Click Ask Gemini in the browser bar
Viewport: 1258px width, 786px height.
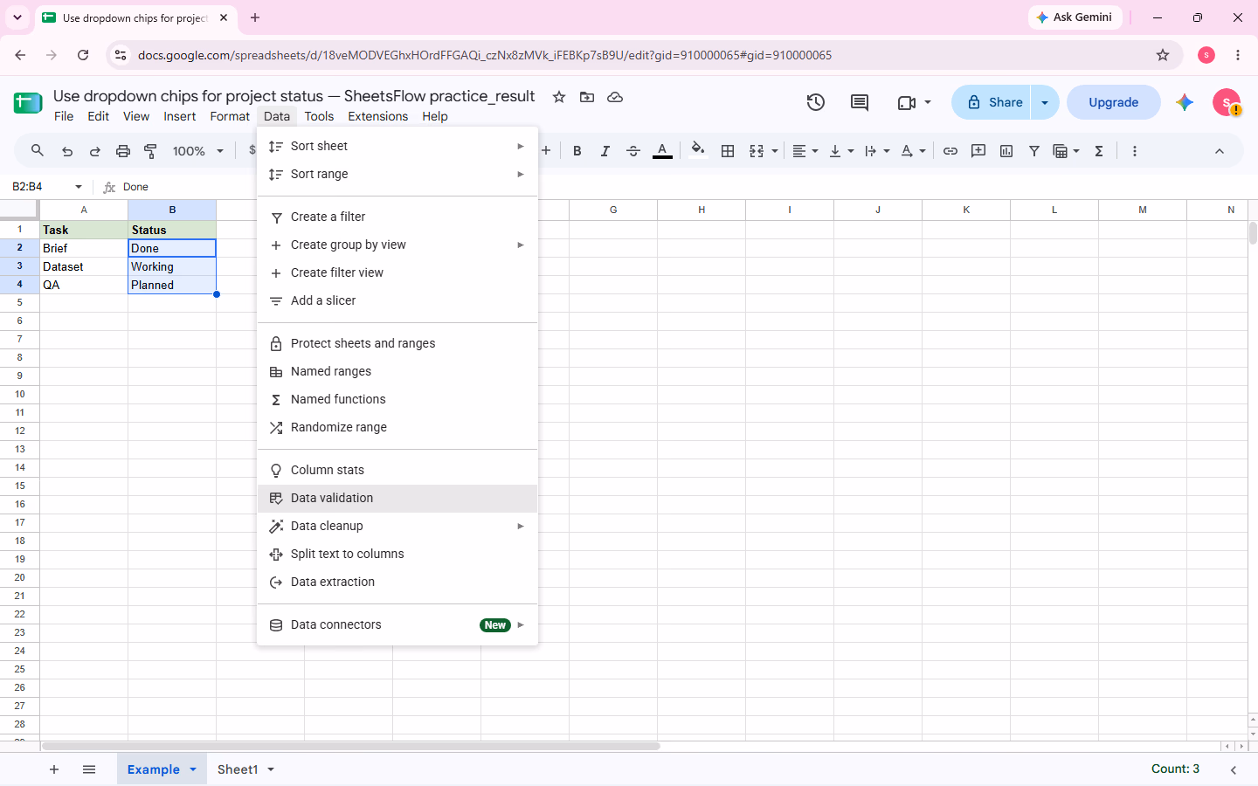click(1075, 17)
